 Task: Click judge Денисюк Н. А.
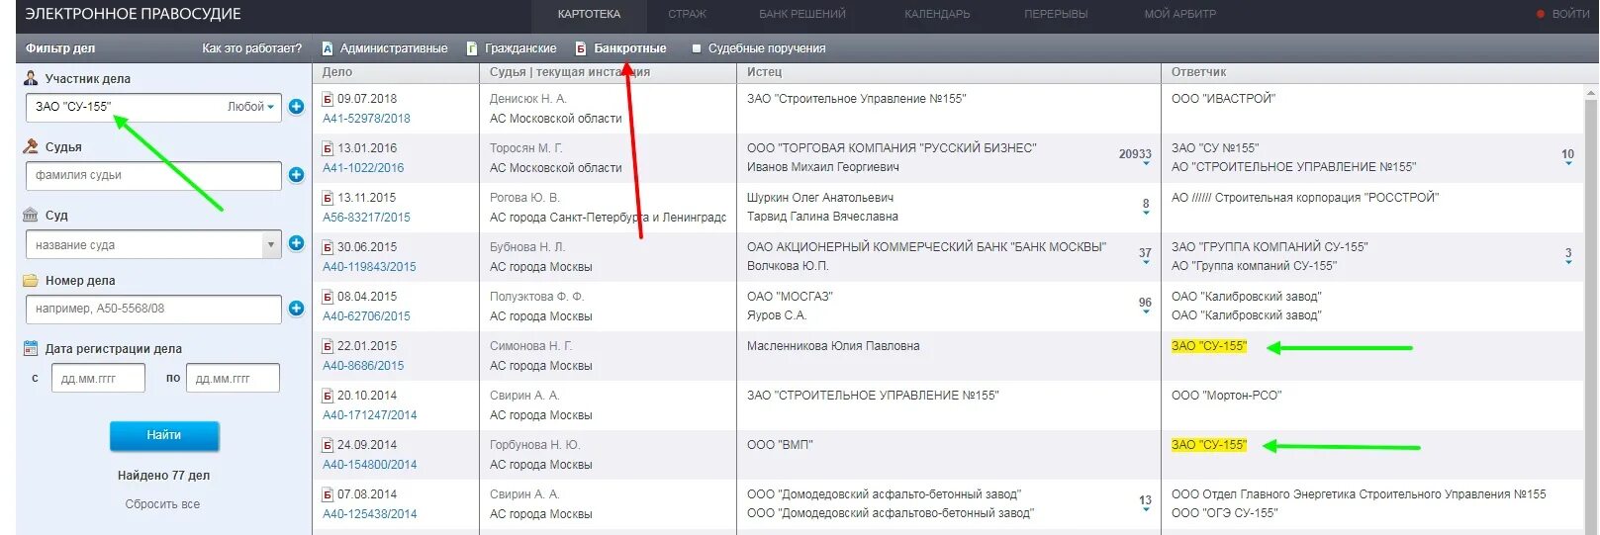tap(528, 99)
